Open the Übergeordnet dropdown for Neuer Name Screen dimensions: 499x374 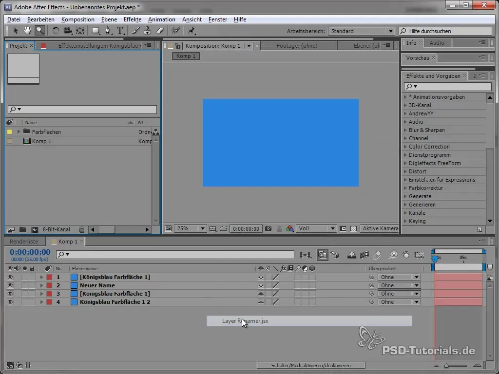(399, 285)
